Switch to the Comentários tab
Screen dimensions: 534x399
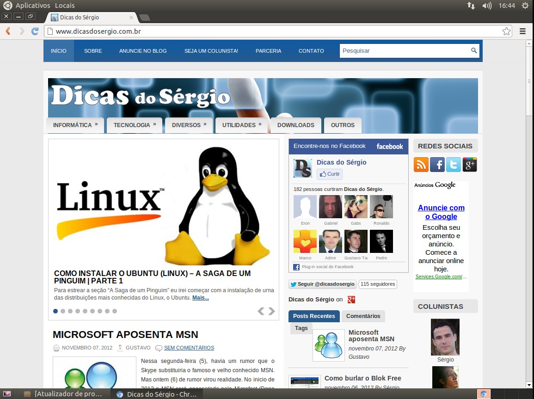tap(363, 316)
